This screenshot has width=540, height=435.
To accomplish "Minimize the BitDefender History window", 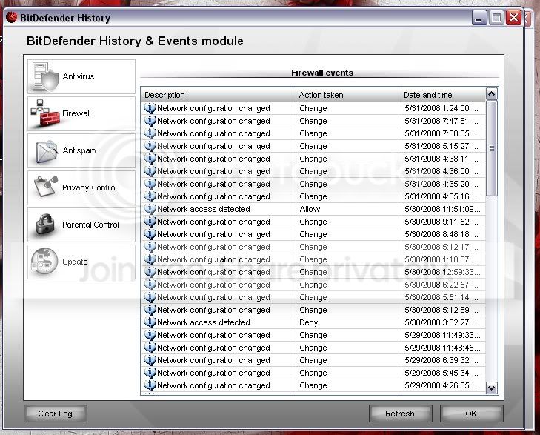I will (x=479, y=18).
